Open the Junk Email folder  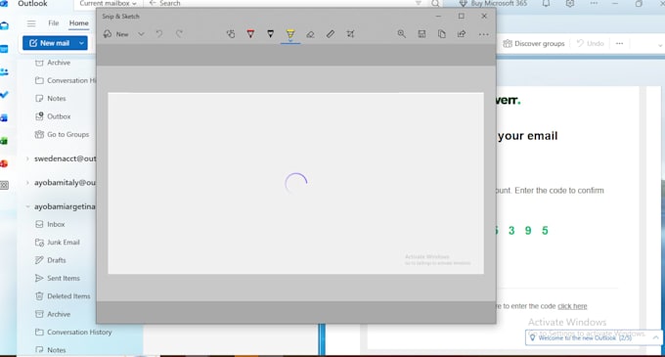click(58, 243)
